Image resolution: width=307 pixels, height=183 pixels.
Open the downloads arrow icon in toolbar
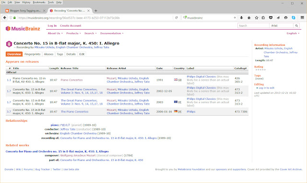click(241, 18)
